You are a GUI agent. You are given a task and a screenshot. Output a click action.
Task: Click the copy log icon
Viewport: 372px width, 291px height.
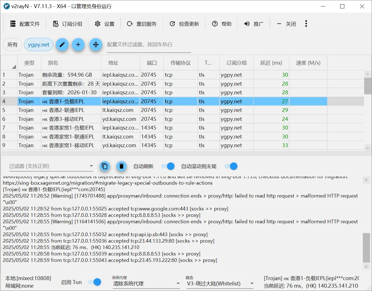[x=105, y=166]
